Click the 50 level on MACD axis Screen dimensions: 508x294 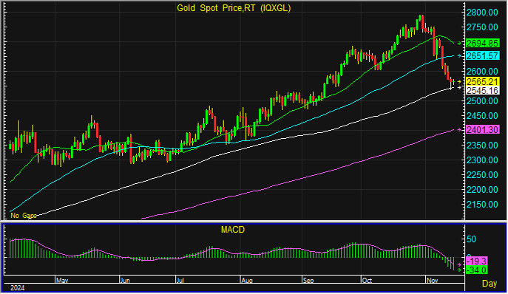471,239
